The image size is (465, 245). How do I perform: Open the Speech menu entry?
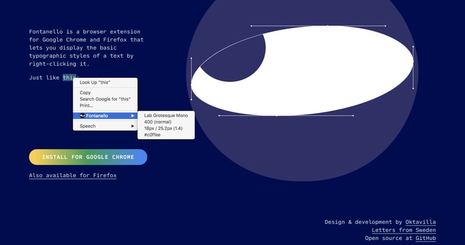(88, 126)
